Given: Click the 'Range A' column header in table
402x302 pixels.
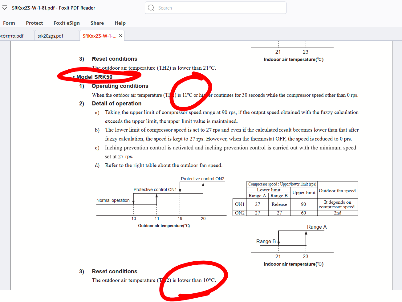Looking at the screenshot, I should 257,196.
